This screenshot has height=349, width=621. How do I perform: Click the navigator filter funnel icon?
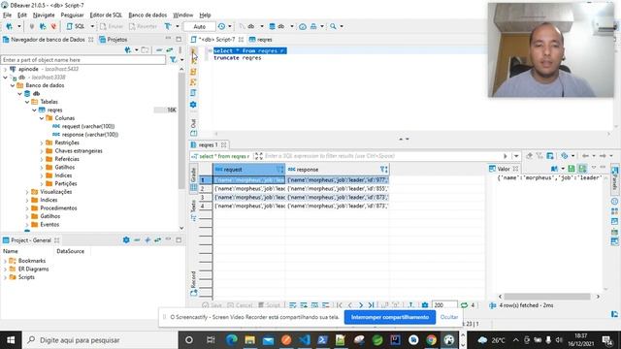[173, 60]
